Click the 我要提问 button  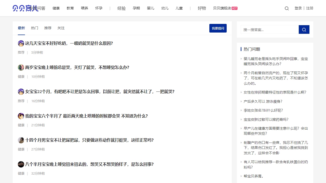tap(218, 28)
